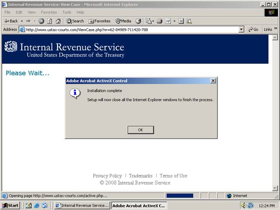Click the volume tray icon
Image resolution: width=280 pixels, height=210 pixels.
click(x=243, y=205)
